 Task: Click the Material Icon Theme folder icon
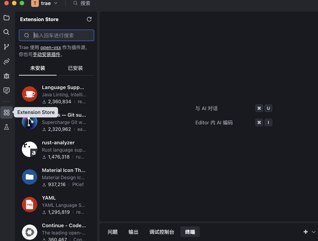(30, 177)
